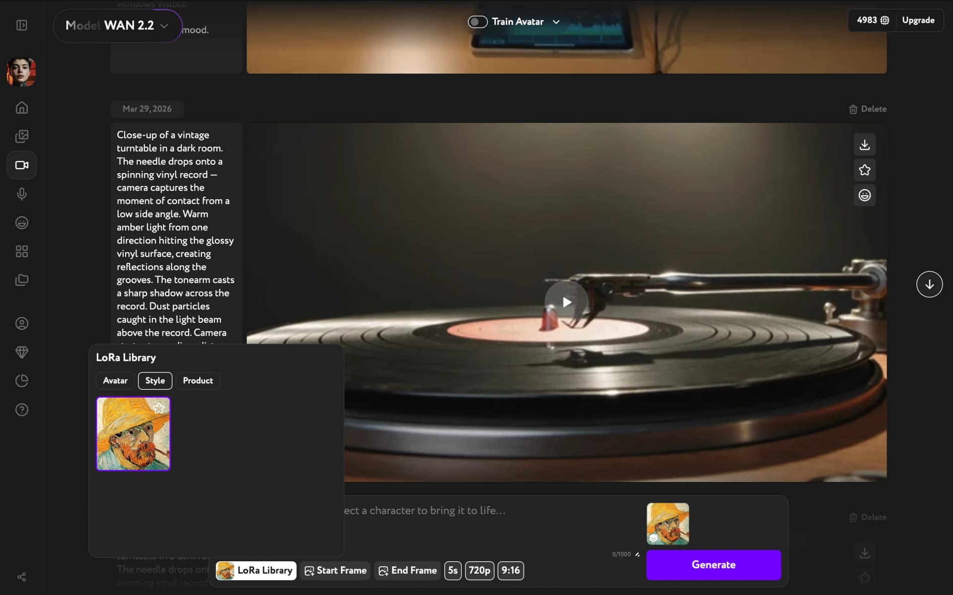Screen dimensions: 953x595
Task: Toggle the Train Avatar switch
Action: pos(477,22)
